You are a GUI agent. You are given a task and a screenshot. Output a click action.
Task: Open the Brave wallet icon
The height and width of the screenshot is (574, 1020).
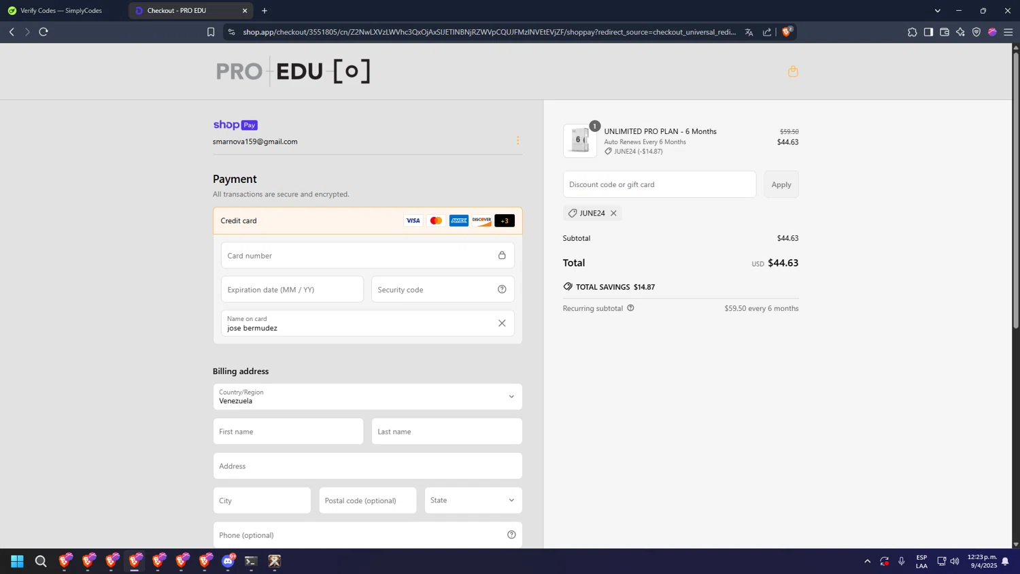coord(945,32)
